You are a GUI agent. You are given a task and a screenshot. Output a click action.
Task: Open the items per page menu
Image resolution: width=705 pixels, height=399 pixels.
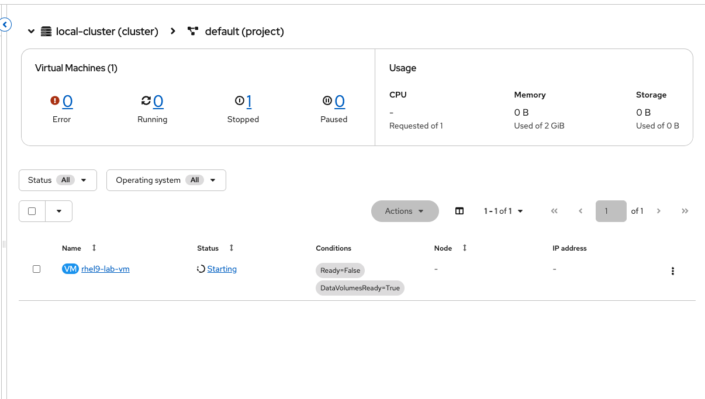point(503,211)
